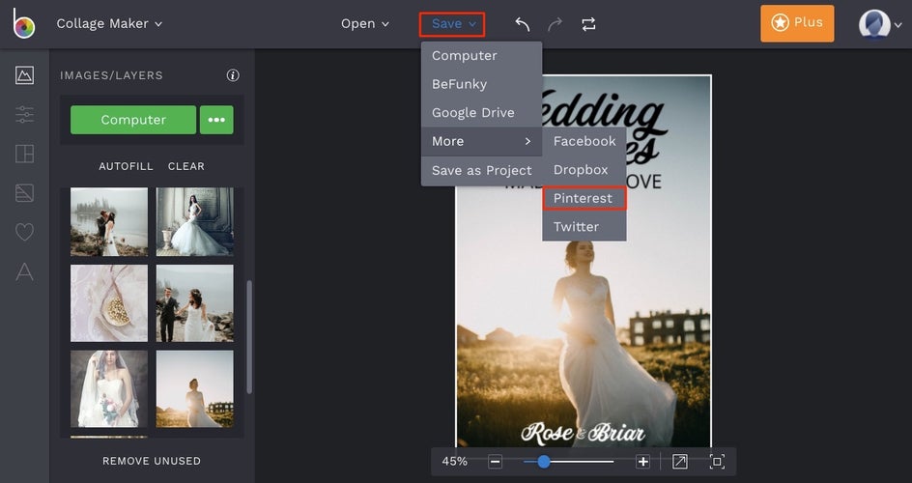Viewport: 912px width, 483px height.
Task: Open the Customize sliders sidebar icon
Action: [24, 115]
